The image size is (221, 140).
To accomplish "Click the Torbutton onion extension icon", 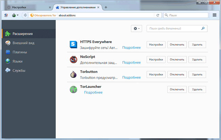I will [x=73, y=74].
